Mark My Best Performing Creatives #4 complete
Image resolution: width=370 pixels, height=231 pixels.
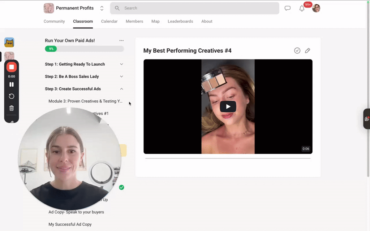pyautogui.click(x=297, y=51)
